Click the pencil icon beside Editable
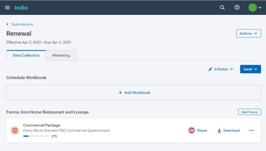The height and width of the screenshot is (151, 266). tap(211, 69)
